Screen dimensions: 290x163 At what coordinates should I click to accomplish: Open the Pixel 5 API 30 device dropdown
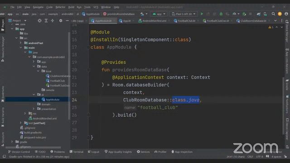[184, 14]
